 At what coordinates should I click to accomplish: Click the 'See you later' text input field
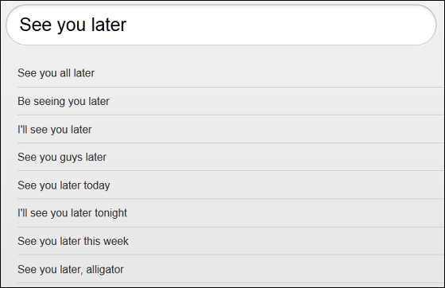click(221, 25)
